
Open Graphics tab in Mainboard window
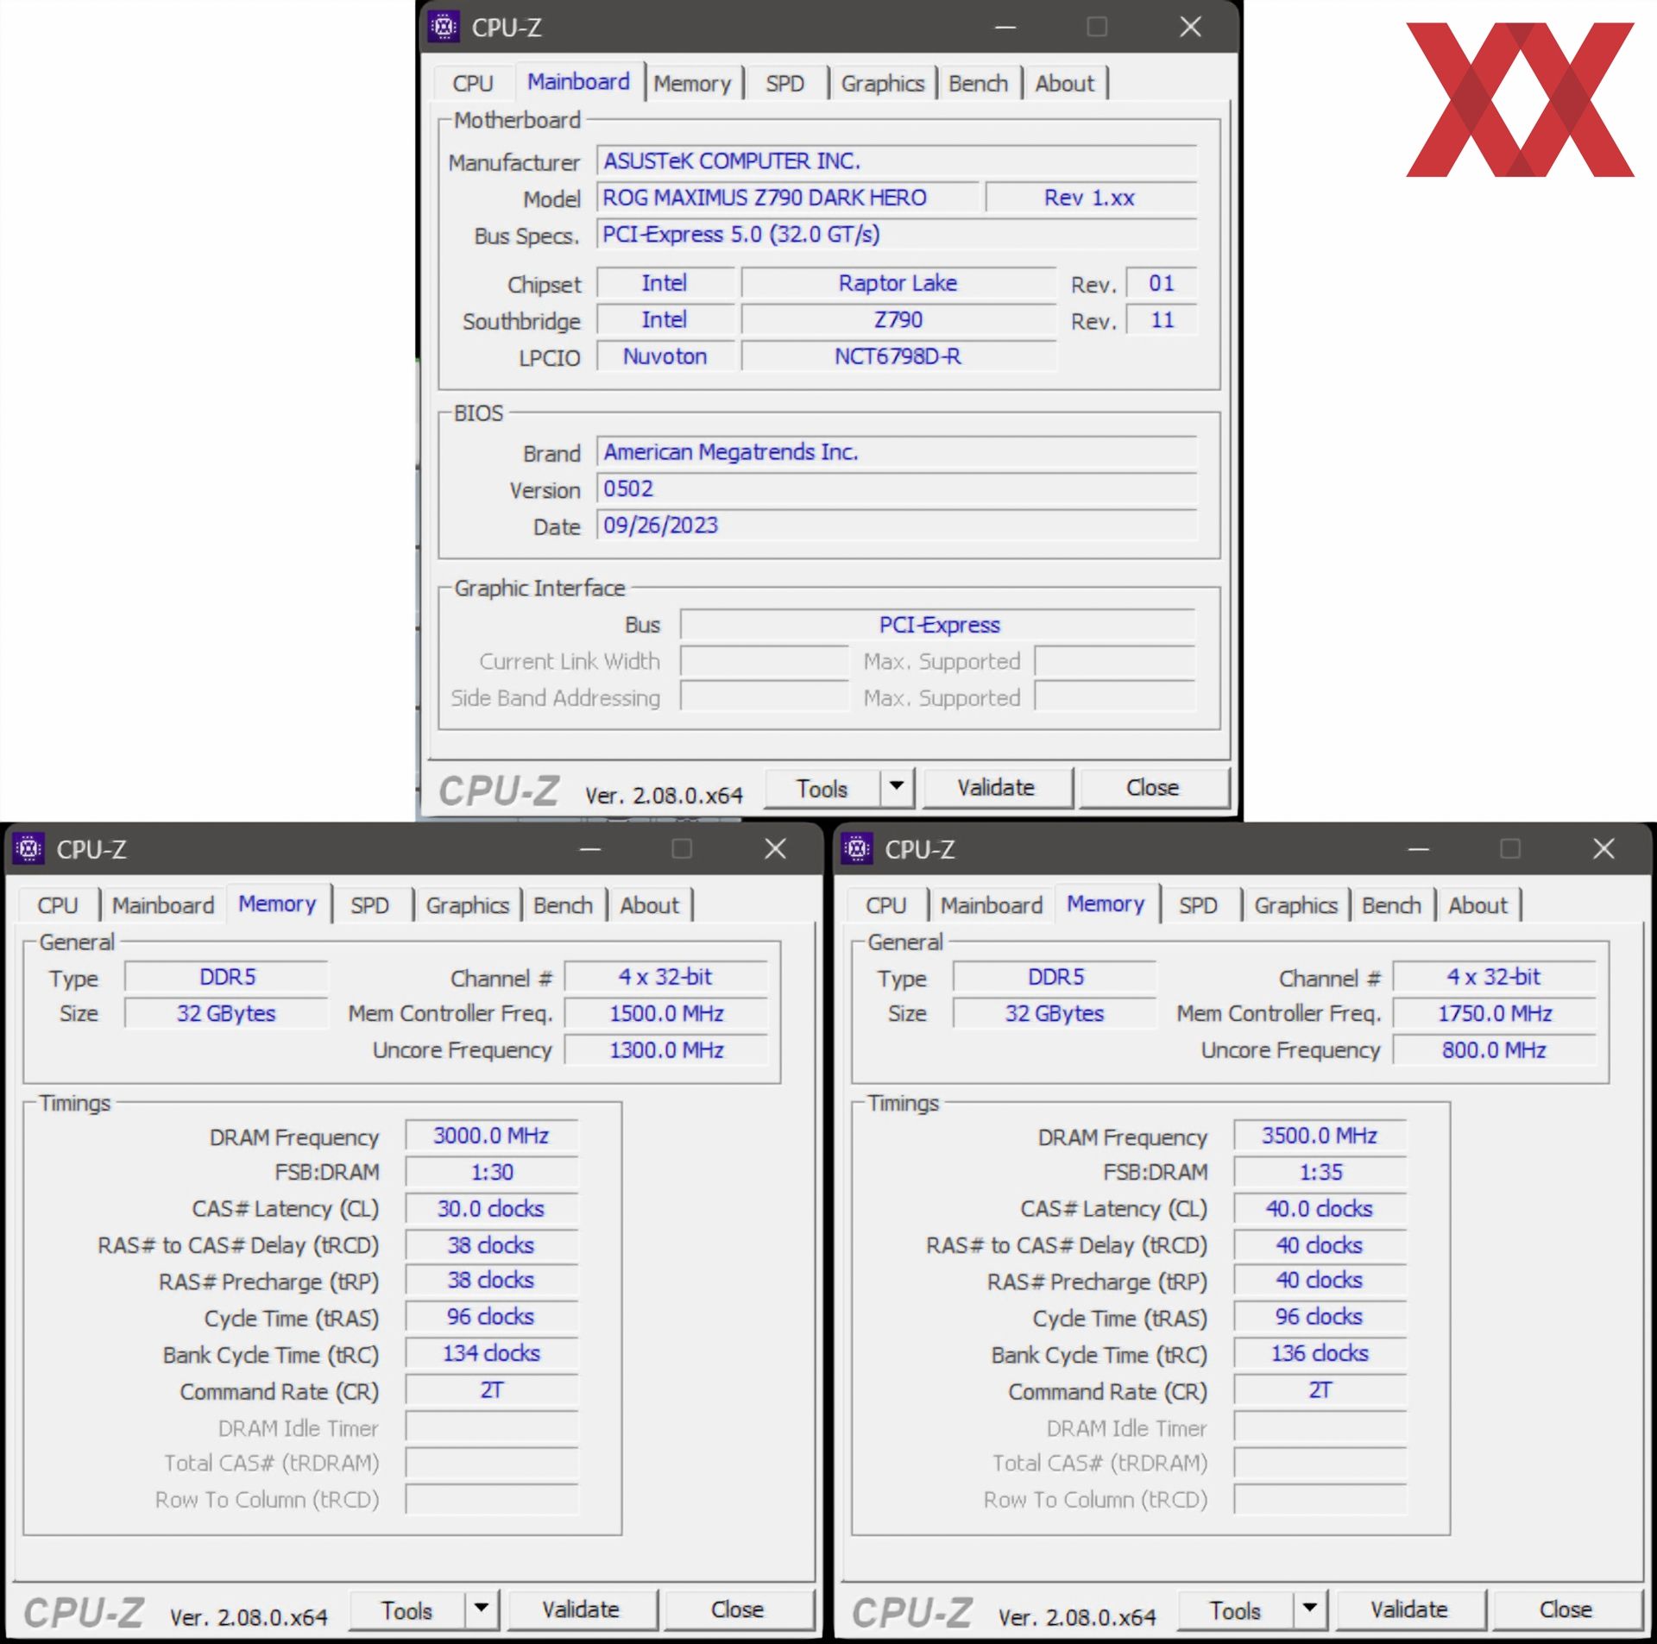882,84
